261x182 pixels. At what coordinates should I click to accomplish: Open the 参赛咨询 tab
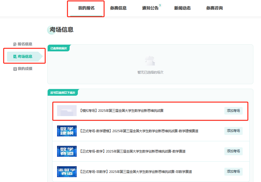pyautogui.click(x=214, y=8)
